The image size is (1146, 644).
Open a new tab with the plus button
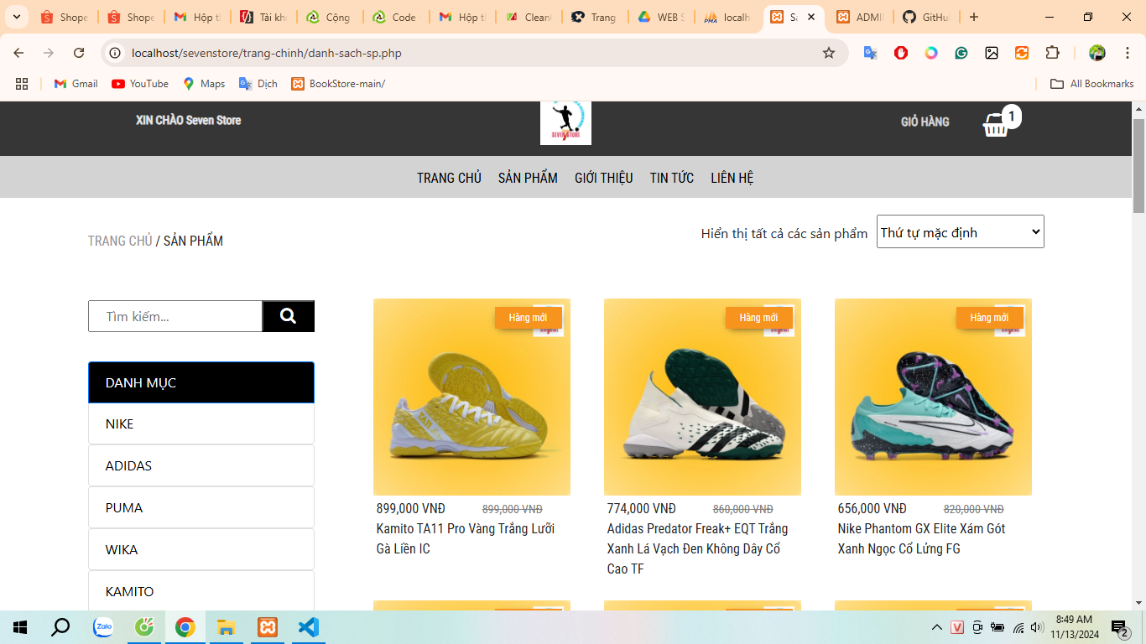click(973, 17)
